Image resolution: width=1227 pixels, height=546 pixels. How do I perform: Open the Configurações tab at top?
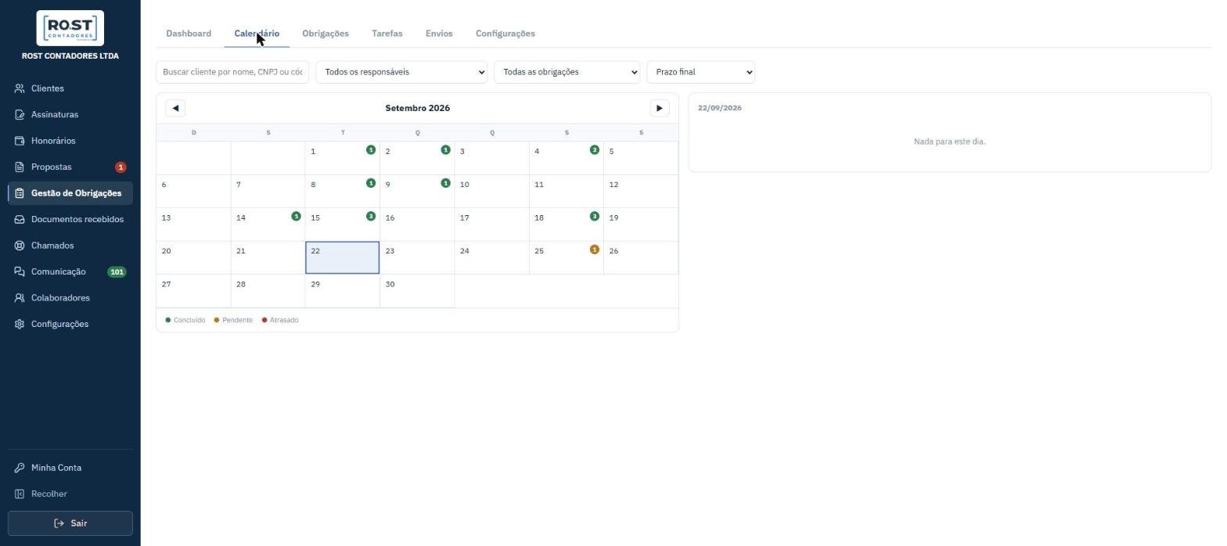click(x=506, y=34)
